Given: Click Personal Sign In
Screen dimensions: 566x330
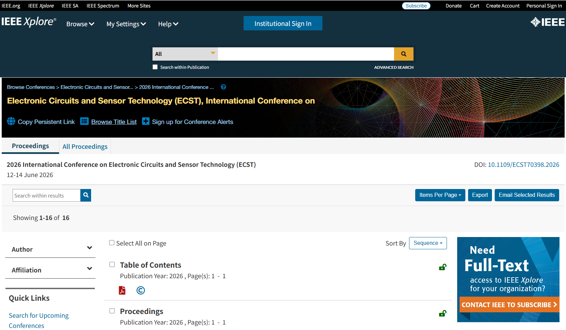Looking at the screenshot, I should click(x=544, y=6).
